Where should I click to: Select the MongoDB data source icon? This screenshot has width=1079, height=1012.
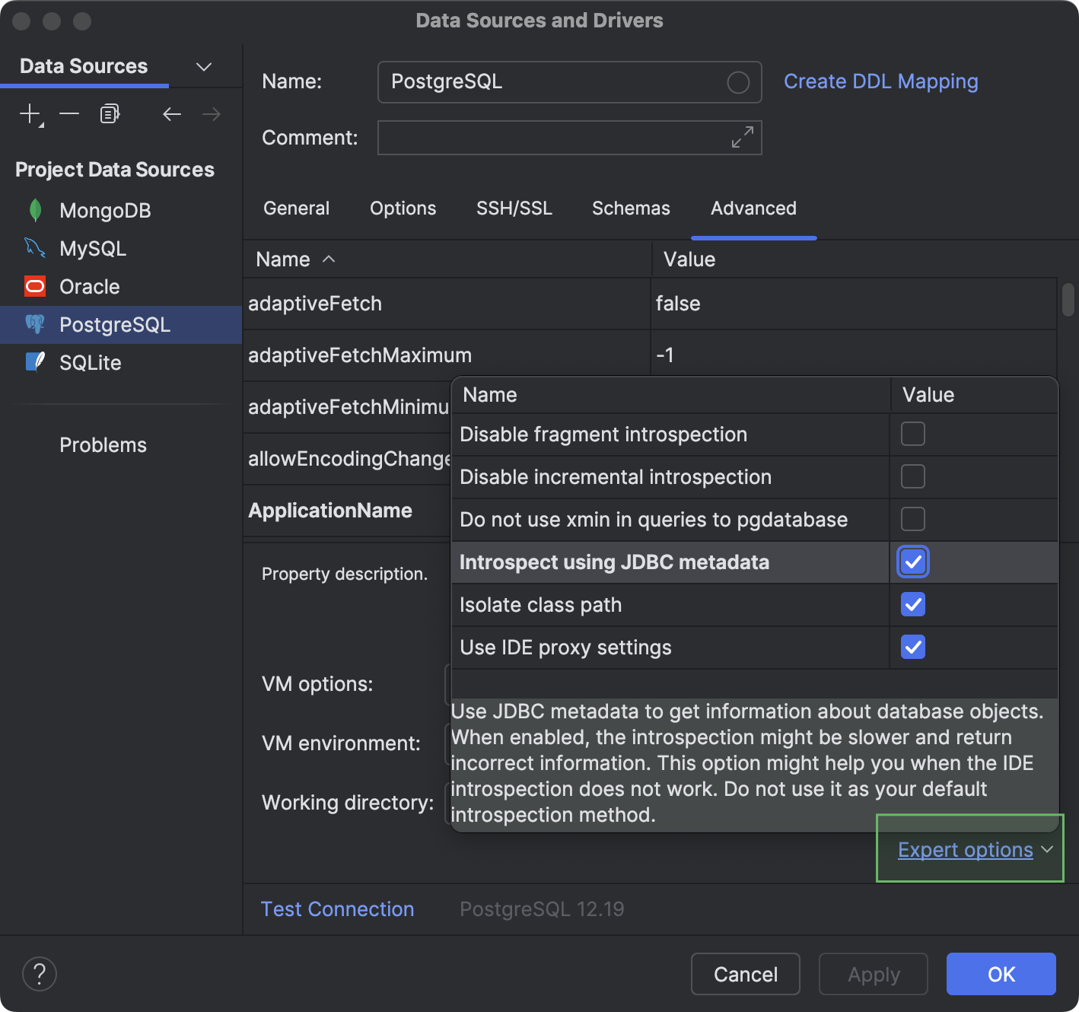pyautogui.click(x=35, y=210)
